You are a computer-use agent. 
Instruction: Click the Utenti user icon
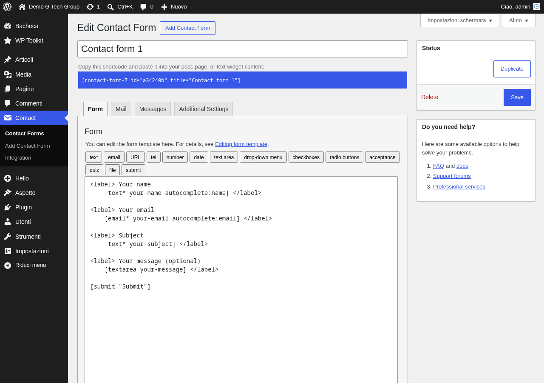[x=8, y=222]
